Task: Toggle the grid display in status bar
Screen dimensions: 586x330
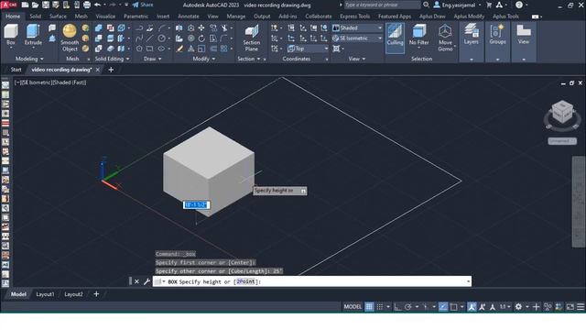Action: (369, 307)
